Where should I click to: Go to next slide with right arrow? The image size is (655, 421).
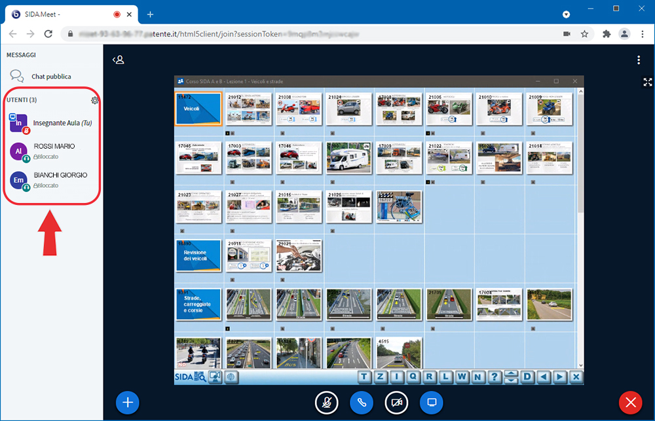[x=559, y=377]
